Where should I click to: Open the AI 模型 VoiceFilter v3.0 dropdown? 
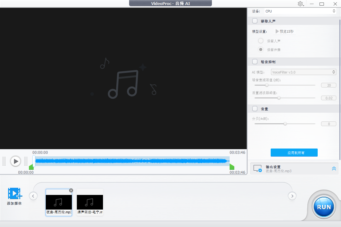tap(303, 72)
